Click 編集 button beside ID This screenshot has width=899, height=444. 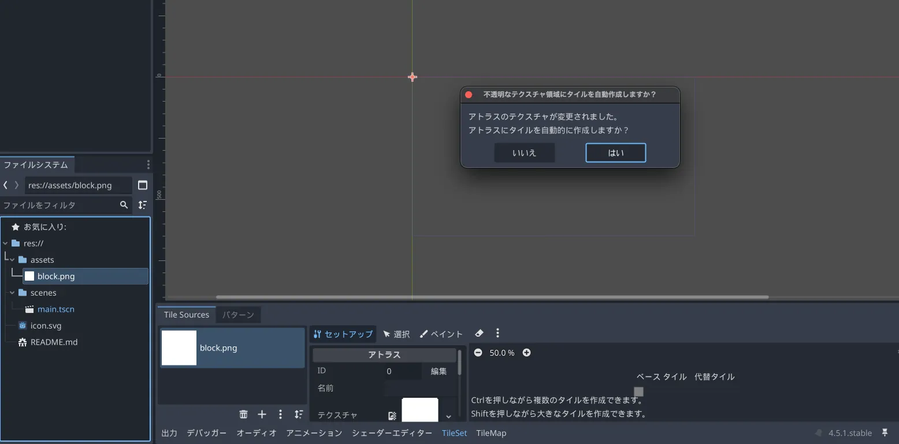[x=439, y=371]
